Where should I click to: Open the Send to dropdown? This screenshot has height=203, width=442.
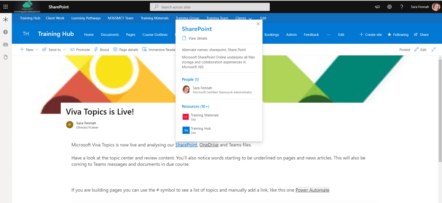[54, 50]
